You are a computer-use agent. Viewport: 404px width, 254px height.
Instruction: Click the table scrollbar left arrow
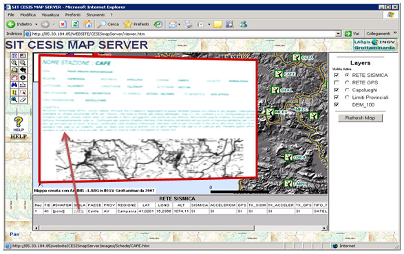coord(36,228)
